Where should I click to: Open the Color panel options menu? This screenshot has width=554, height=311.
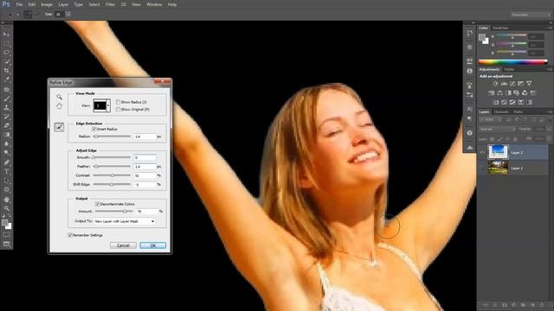point(550,28)
